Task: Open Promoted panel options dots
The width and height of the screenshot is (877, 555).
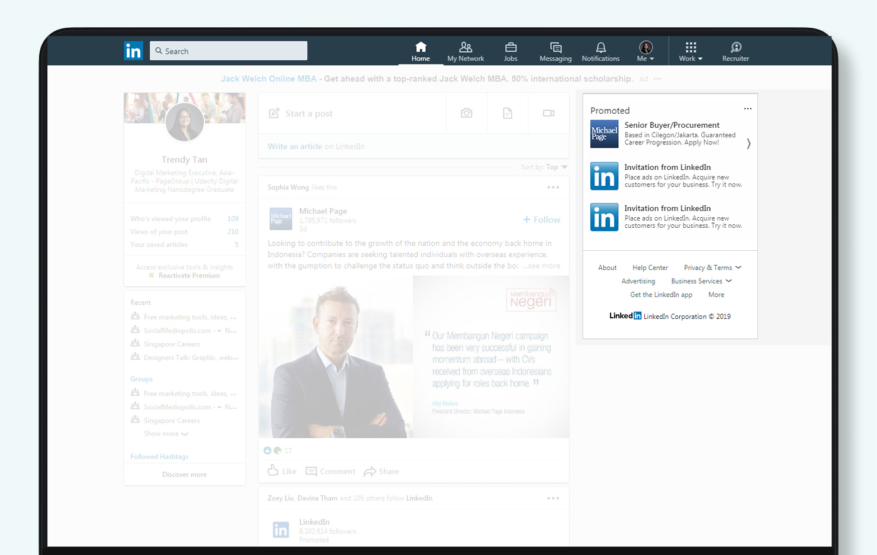Action: (x=748, y=109)
